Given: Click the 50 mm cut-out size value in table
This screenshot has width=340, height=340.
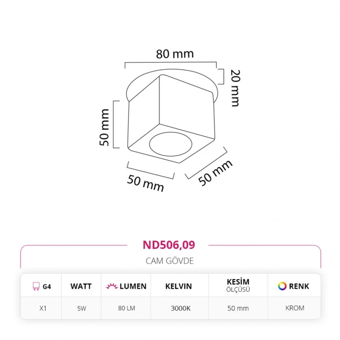Looking at the screenshot, I should 238,308.
